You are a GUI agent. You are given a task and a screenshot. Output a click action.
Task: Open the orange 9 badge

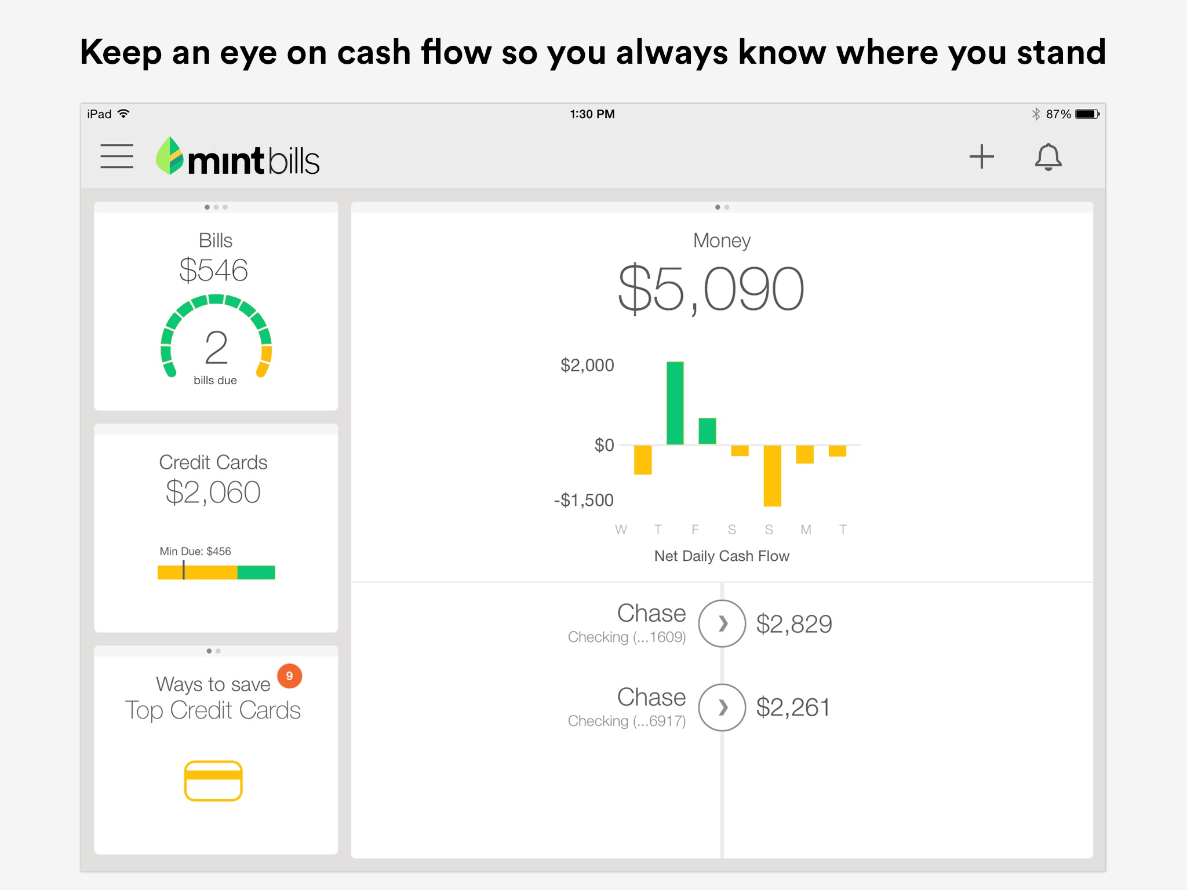point(289,676)
